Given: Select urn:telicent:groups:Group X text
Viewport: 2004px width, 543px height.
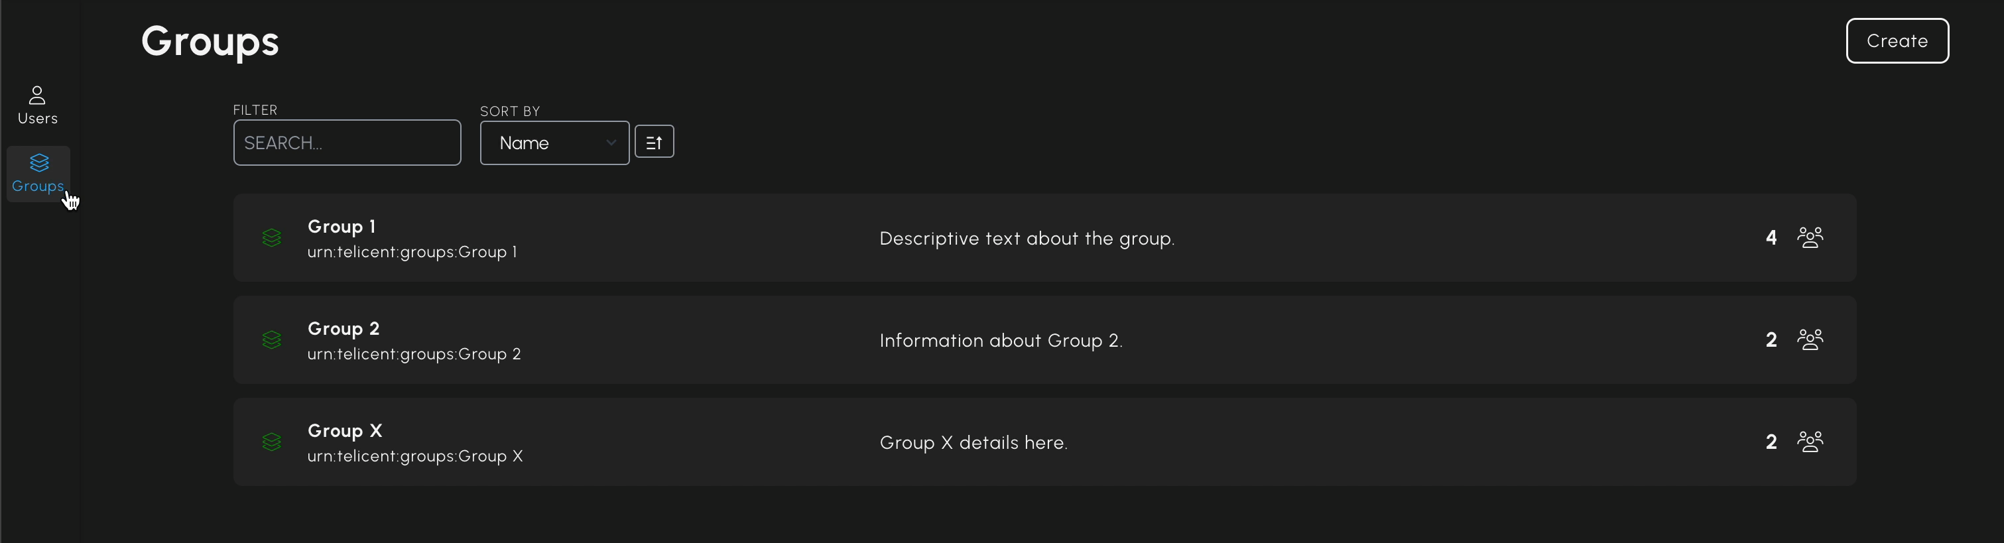Looking at the screenshot, I should [x=415, y=456].
